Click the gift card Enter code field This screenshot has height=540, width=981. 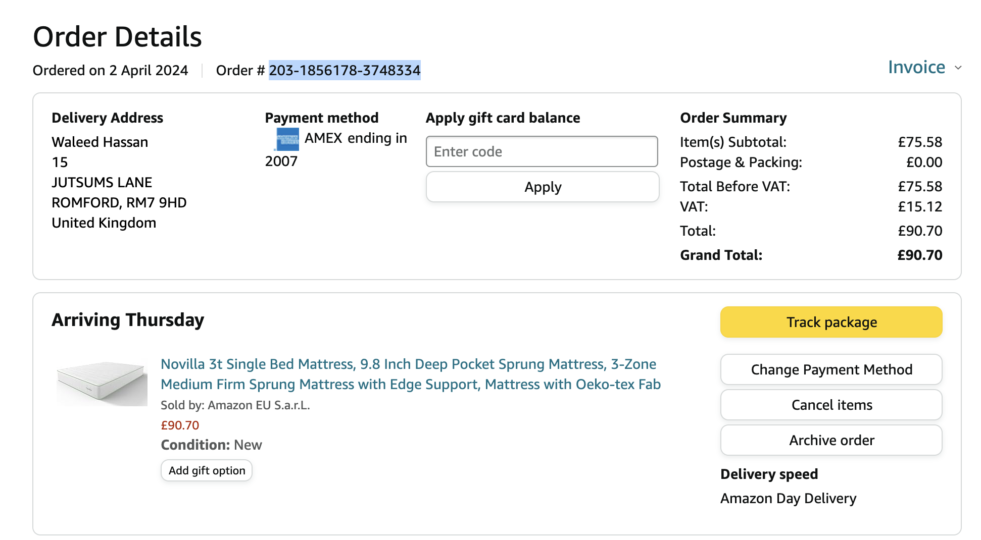[x=542, y=151]
